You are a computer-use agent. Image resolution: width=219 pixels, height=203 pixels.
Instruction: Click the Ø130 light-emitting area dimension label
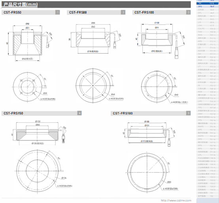tap(38, 143)
